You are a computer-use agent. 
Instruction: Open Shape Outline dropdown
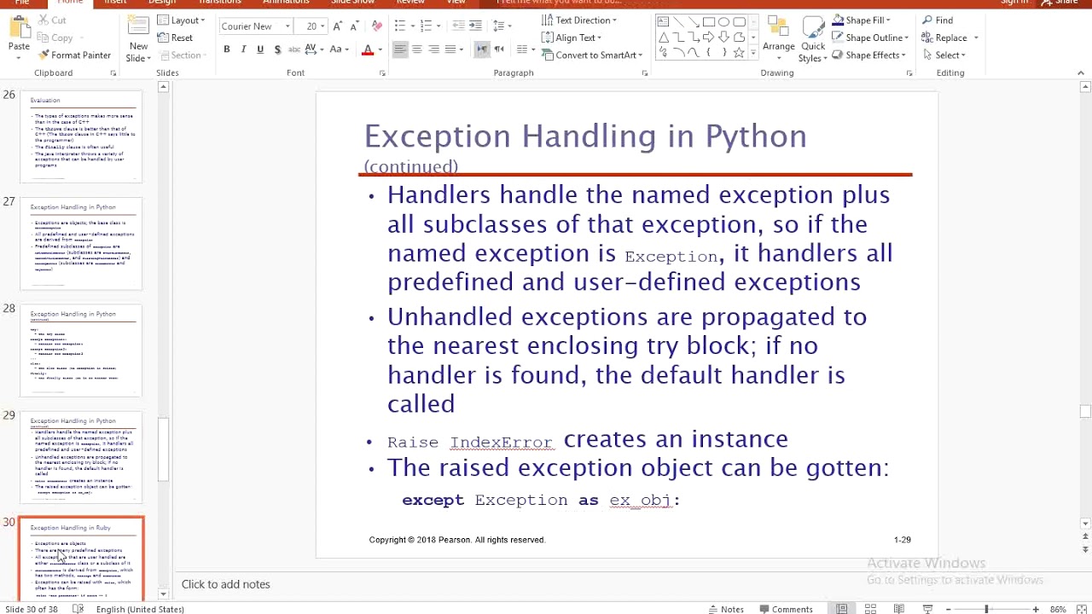pyautogui.click(x=869, y=38)
